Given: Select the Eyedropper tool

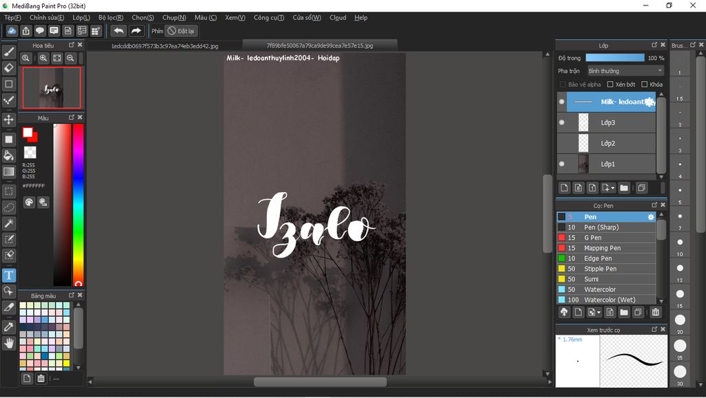Looking at the screenshot, I should tap(8, 327).
